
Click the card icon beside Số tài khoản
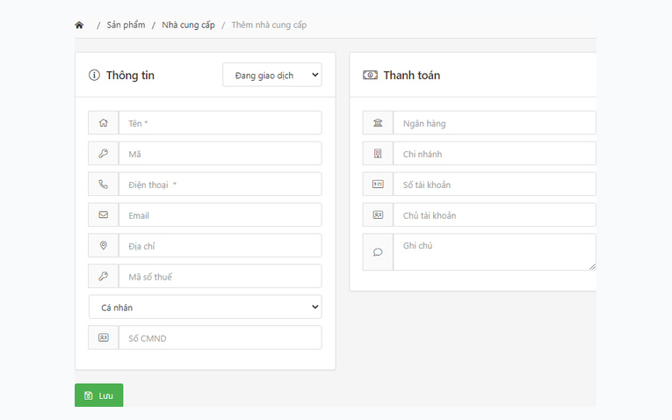tap(378, 185)
